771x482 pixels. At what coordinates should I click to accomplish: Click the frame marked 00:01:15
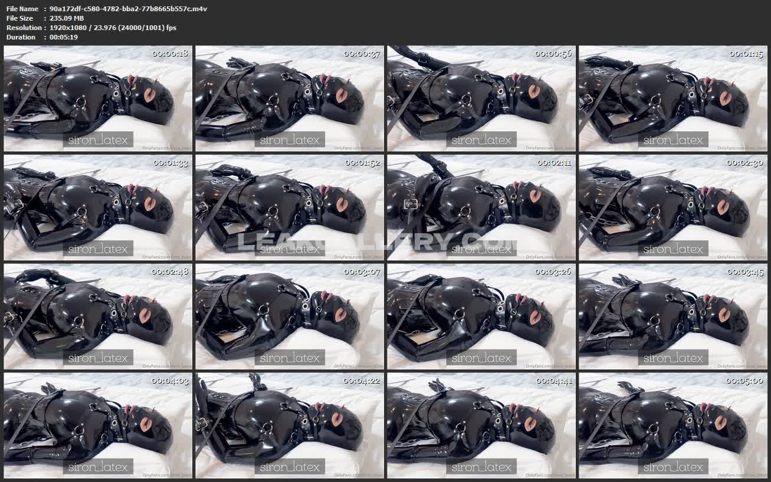pos(673,98)
